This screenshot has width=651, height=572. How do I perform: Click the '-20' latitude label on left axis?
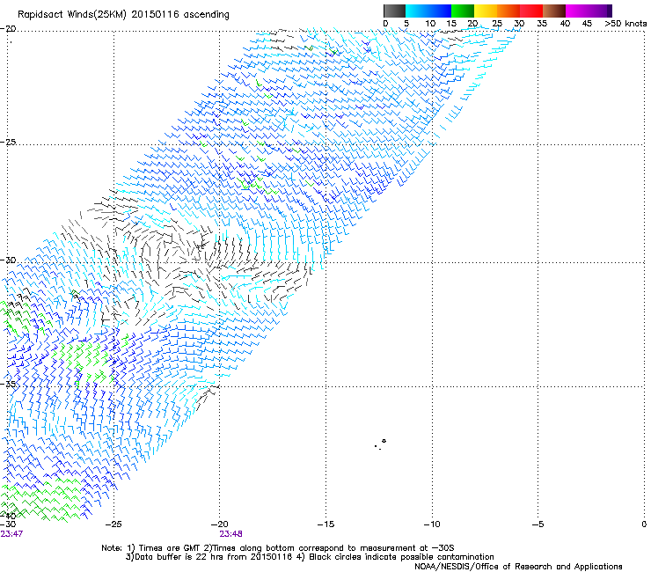click(x=8, y=28)
